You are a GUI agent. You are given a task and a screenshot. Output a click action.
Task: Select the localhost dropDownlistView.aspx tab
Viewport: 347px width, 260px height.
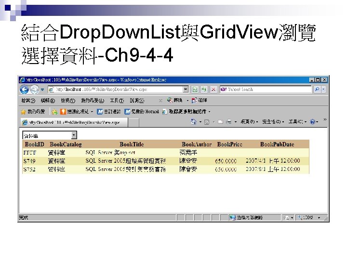click(74, 122)
